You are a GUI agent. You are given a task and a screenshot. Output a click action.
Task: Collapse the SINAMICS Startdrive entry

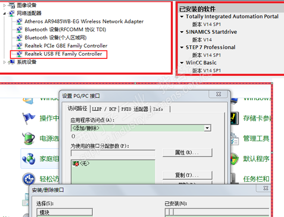[x=182, y=32]
